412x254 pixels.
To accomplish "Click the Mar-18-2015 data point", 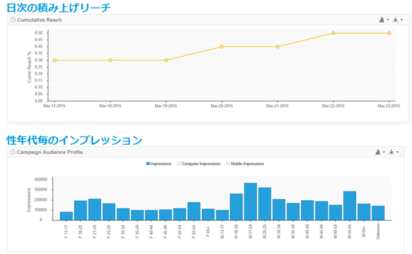I will click(110, 60).
